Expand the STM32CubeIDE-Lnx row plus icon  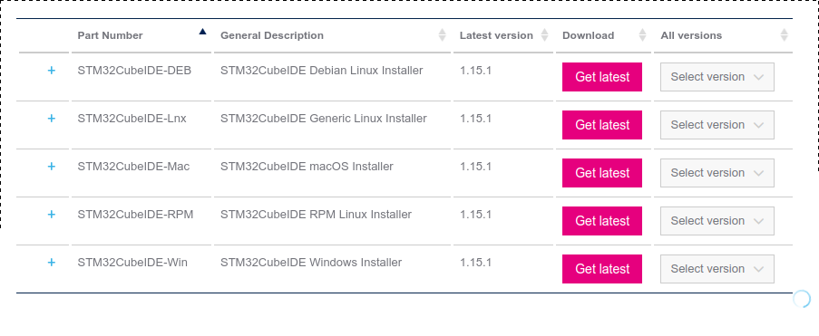(x=51, y=119)
